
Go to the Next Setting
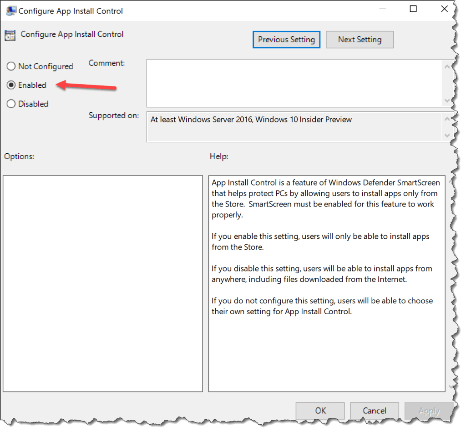(x=360, y=40)
